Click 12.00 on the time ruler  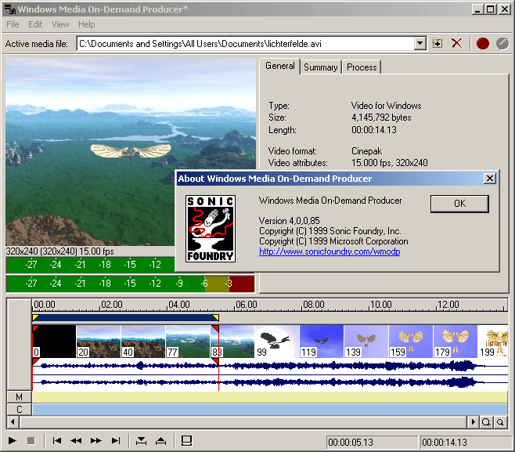point(448,305)
